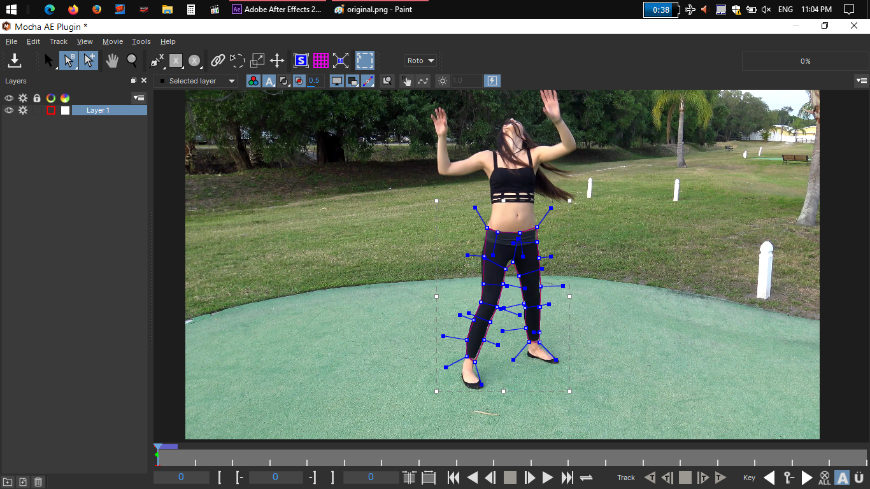This screenshot has width=870, height=489.
Task: Click the Track Forwards button
Action: coord(720,478)
